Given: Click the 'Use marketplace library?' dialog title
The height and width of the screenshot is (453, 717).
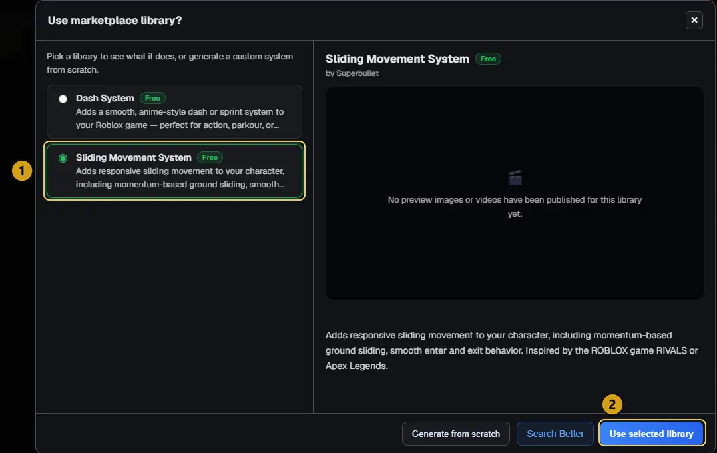Looking at the screenshot, I should point(115,20).
